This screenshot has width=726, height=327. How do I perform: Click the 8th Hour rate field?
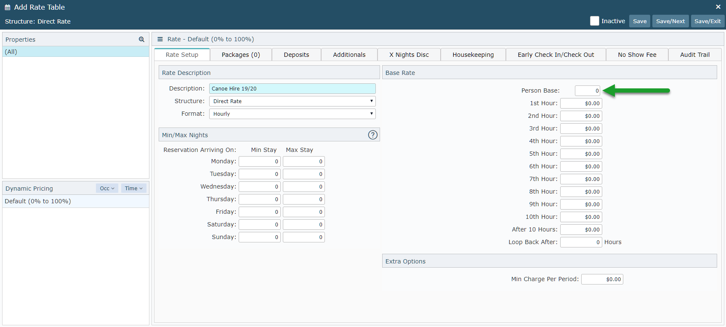click(581, 191)
